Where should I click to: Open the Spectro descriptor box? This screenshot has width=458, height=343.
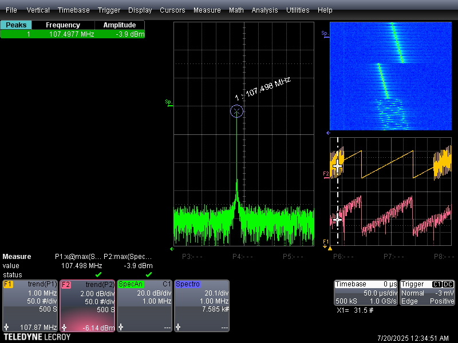click(202, 306)
